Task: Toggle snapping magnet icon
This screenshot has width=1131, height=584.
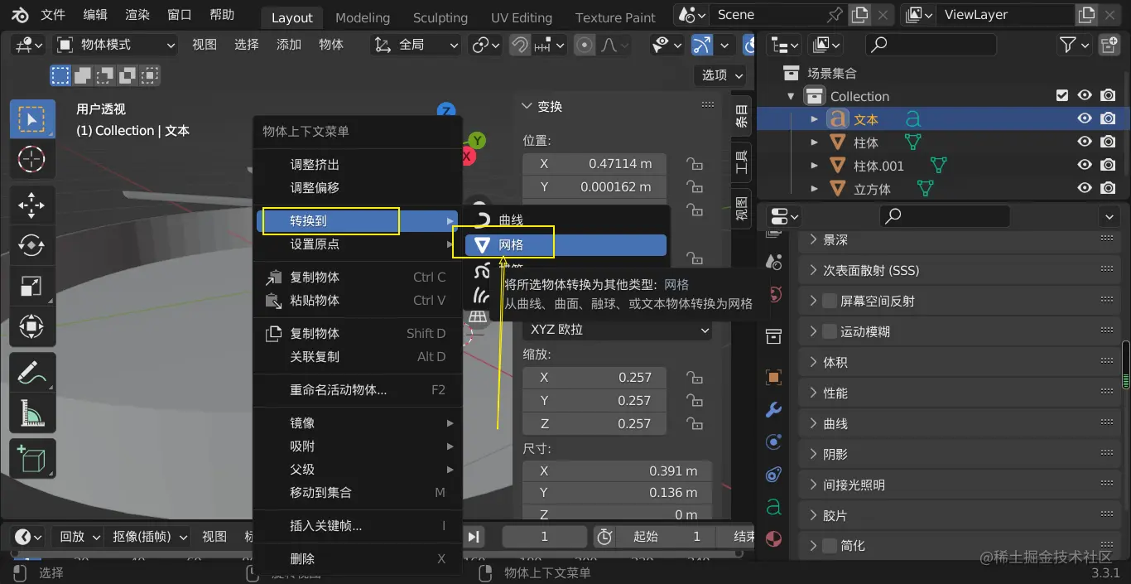Action: pos(519,45)
